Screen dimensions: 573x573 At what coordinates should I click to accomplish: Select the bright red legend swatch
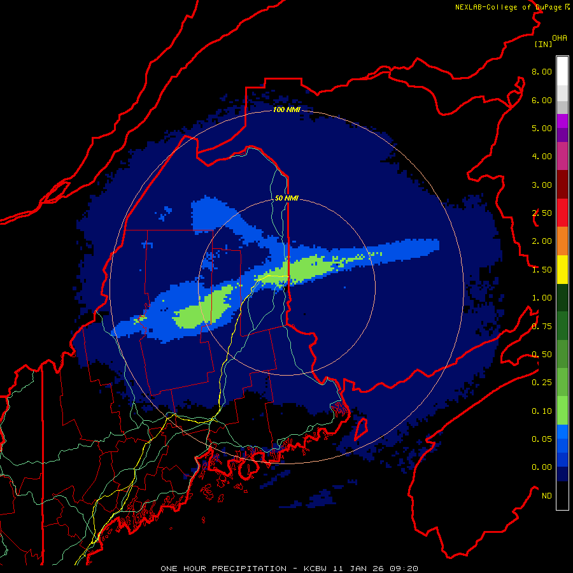562,213
